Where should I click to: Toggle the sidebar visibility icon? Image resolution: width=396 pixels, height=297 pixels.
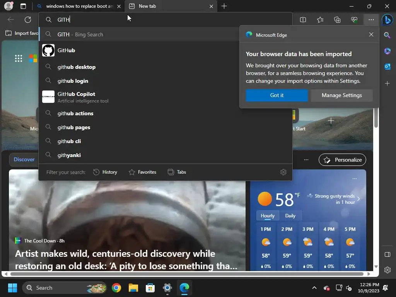387,254
